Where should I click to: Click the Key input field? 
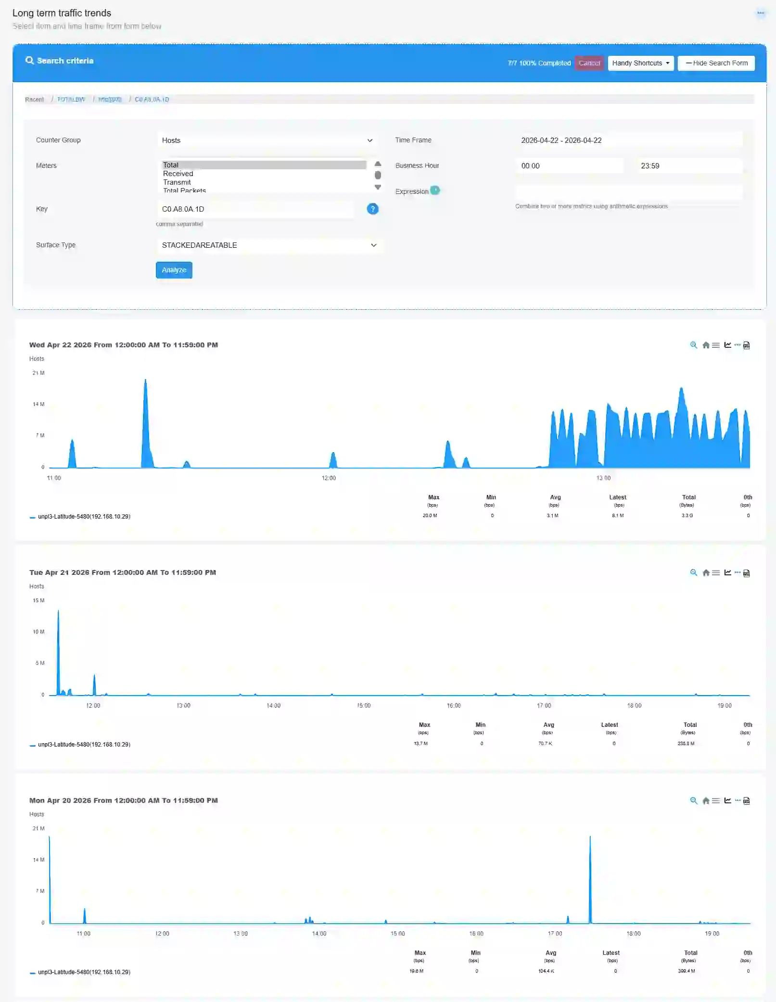coord(255,209)
